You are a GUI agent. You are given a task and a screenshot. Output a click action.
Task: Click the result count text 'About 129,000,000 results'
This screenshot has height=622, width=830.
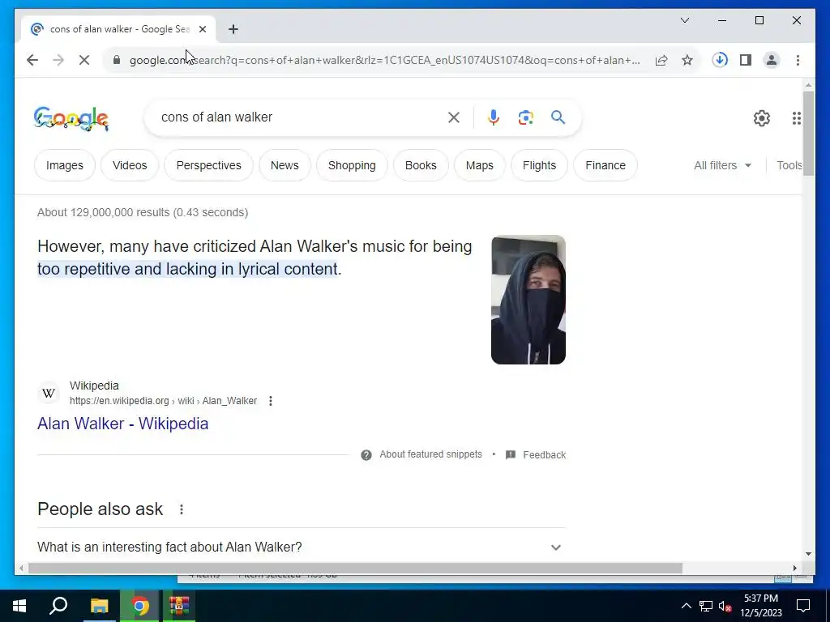[x=143, y=213]
